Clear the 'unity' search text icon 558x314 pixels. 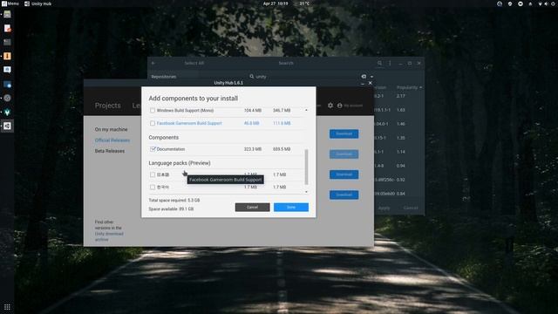tap(364, 76)
